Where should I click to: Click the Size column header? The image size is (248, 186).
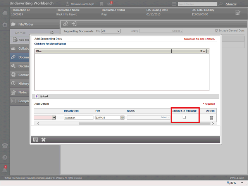189,51
